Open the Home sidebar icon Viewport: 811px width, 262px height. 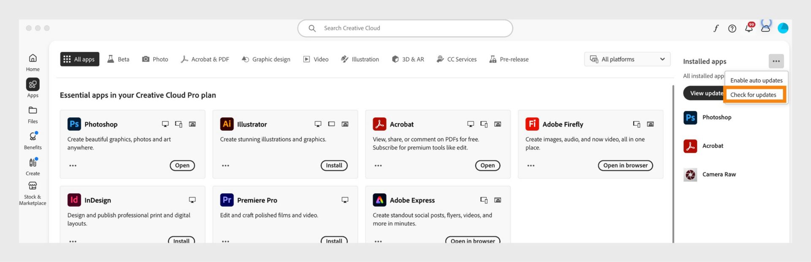click(33, 58)
